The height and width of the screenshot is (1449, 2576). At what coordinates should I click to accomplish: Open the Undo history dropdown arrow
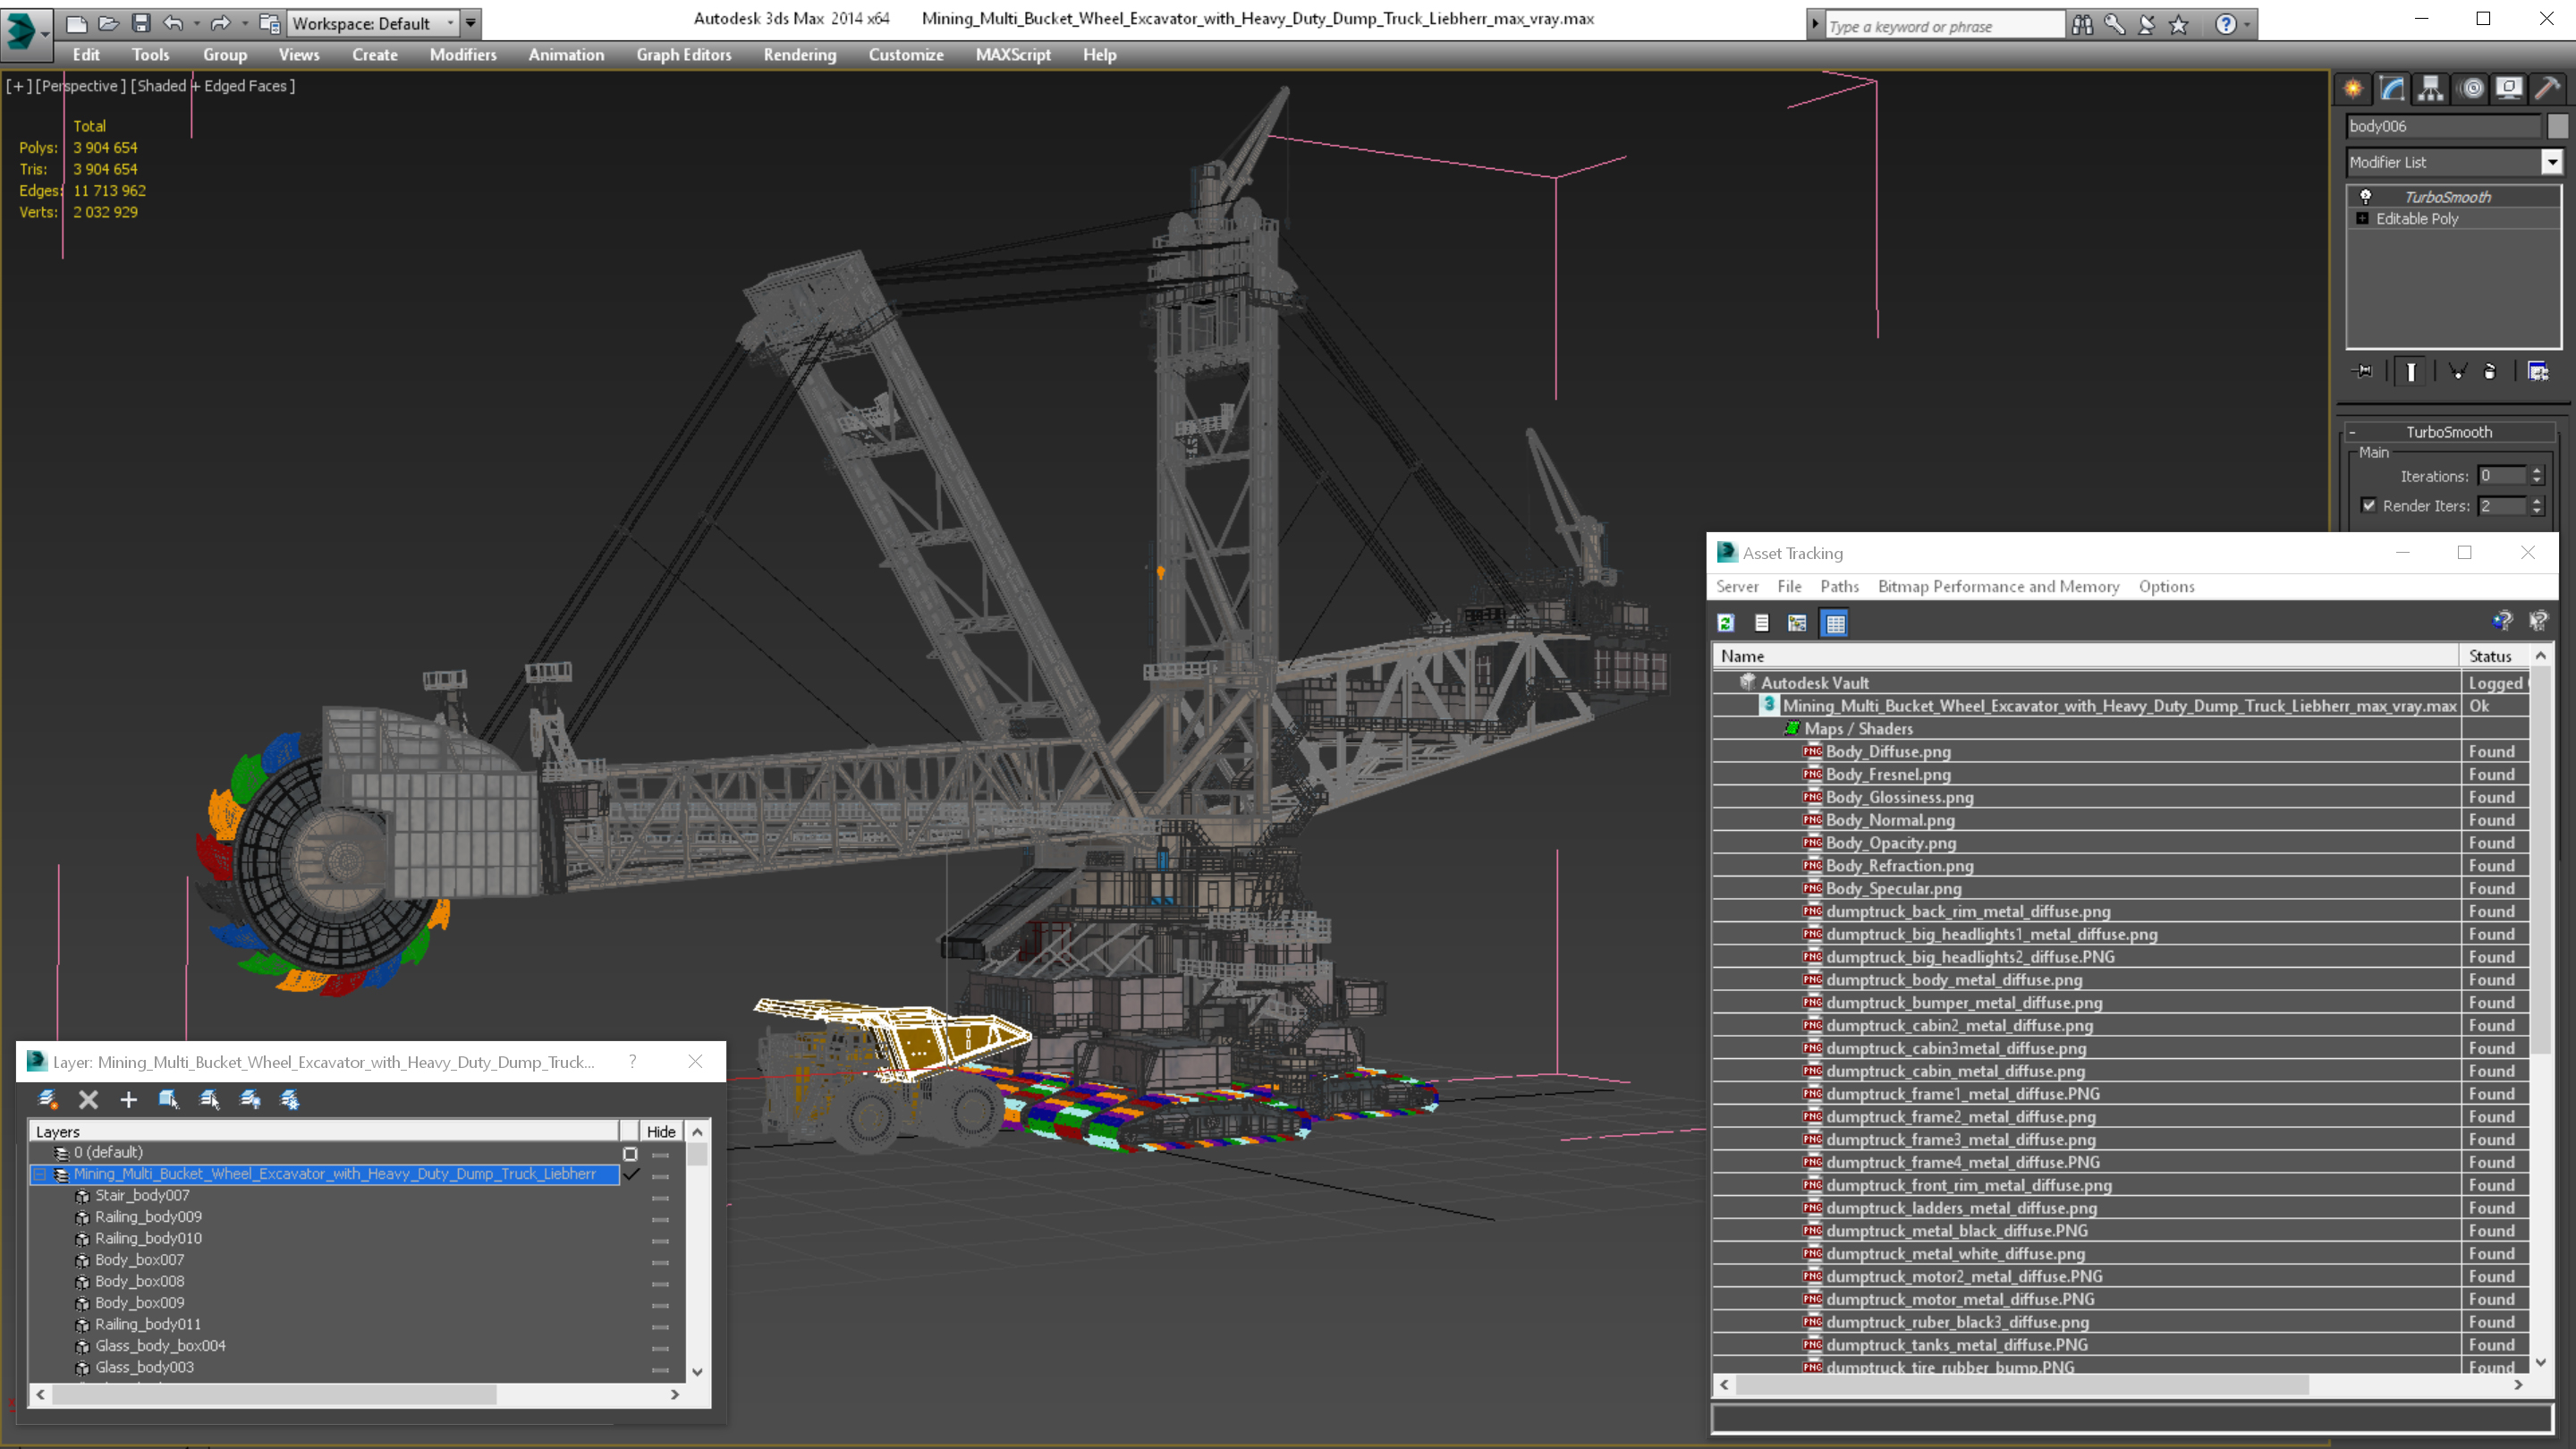(x=196, y=23)
